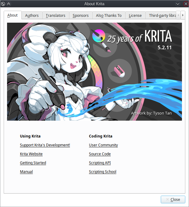The image size is (189, 207).
Task: Open Support Krita's Development link
Action: [45, 145]
